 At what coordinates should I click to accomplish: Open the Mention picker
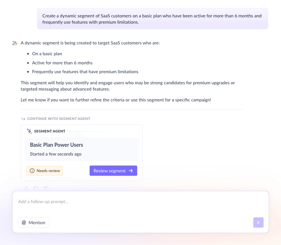33,222
